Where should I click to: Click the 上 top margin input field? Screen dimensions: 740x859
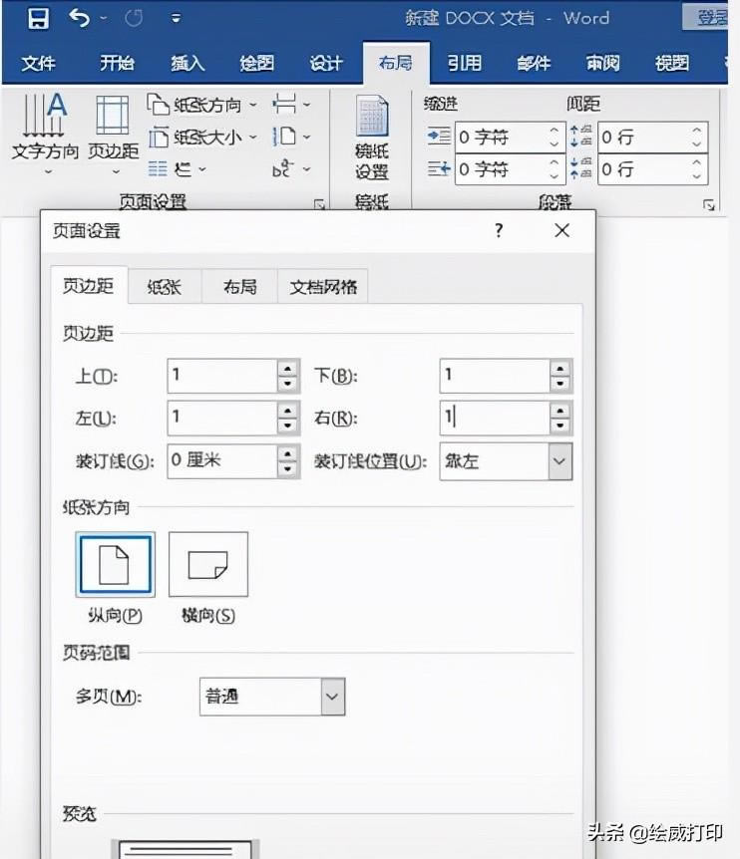[x=221, y=376]
